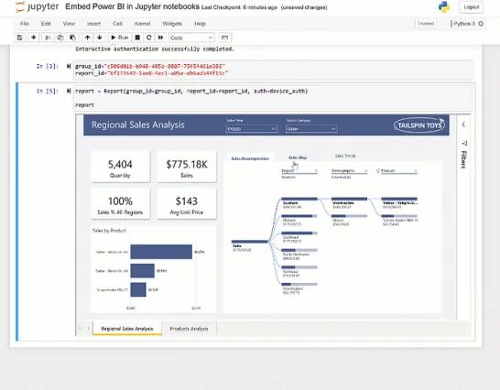The image size is (500, 390).
Task: Switch to the Sales Trends tab
Action: tap(345, 156)
